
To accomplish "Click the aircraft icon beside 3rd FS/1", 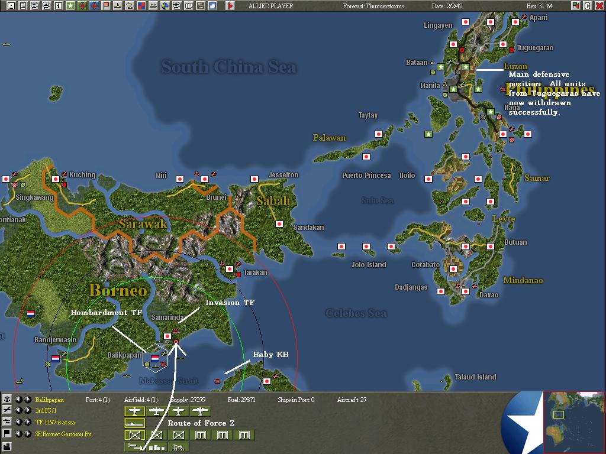I will [7, 410].
